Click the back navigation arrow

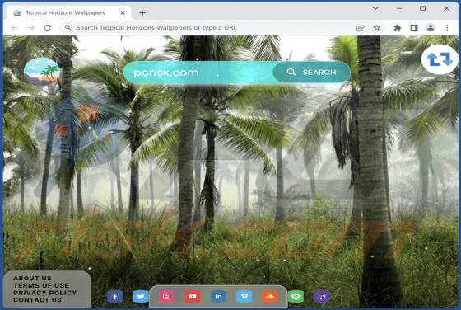pyautogui.click(x=15, y=28)
